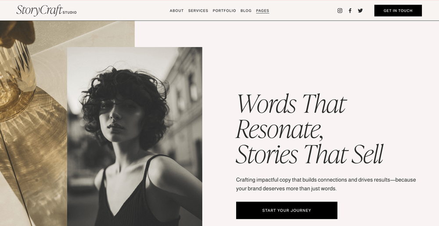Expand the underlined Pages menu
This screenshot has height=226, width=439.
[x=263, y=11]
